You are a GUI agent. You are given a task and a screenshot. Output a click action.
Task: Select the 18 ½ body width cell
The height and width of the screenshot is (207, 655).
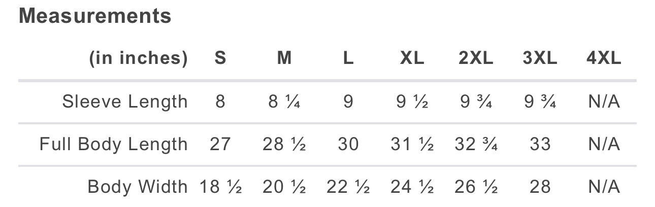[220, 187]
